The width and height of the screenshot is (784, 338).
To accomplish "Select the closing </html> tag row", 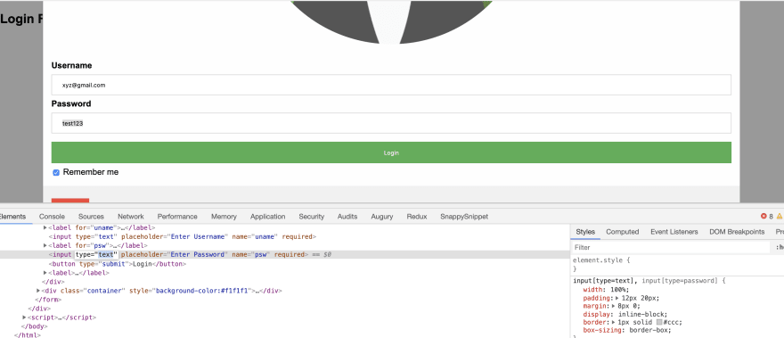I will click(x=27, y=335).
